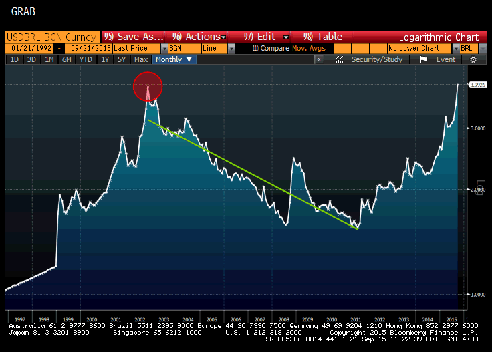Screen dimensions: 492x352
Task: Switch to Table view
Action: (x=322, y=37)
